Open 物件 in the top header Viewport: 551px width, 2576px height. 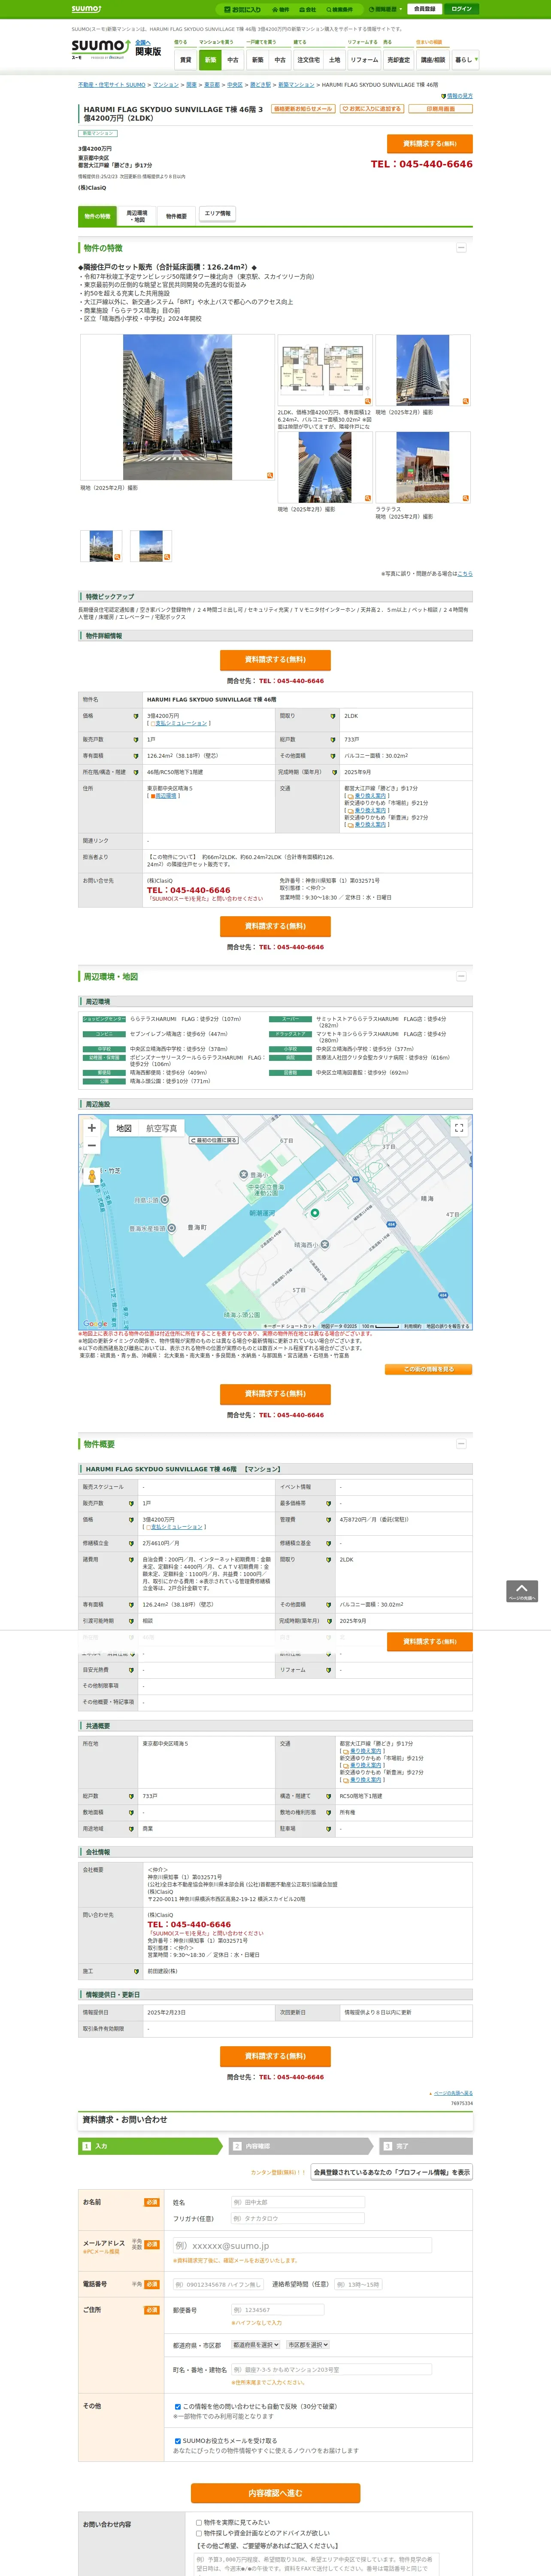pos(282,9)
